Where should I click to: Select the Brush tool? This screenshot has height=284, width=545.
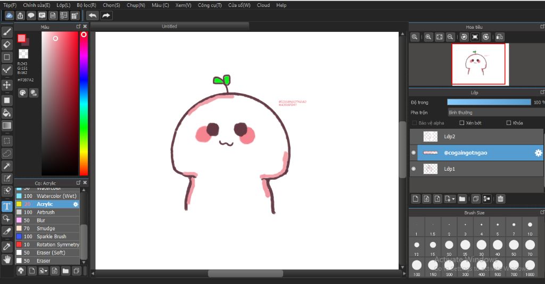(7, 32)
